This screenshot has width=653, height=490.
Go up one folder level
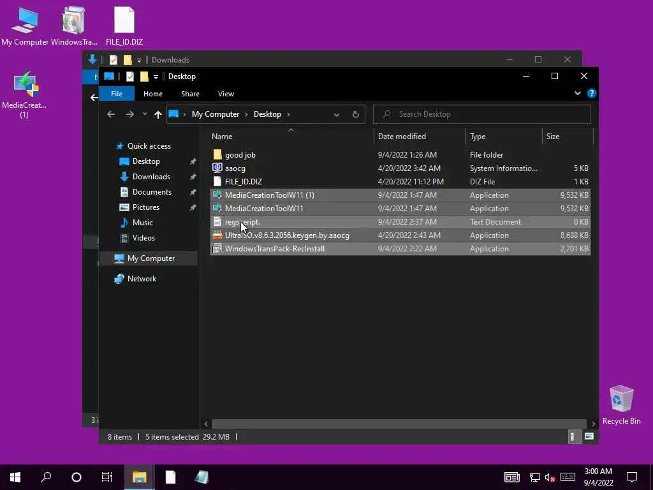point(158,114)
